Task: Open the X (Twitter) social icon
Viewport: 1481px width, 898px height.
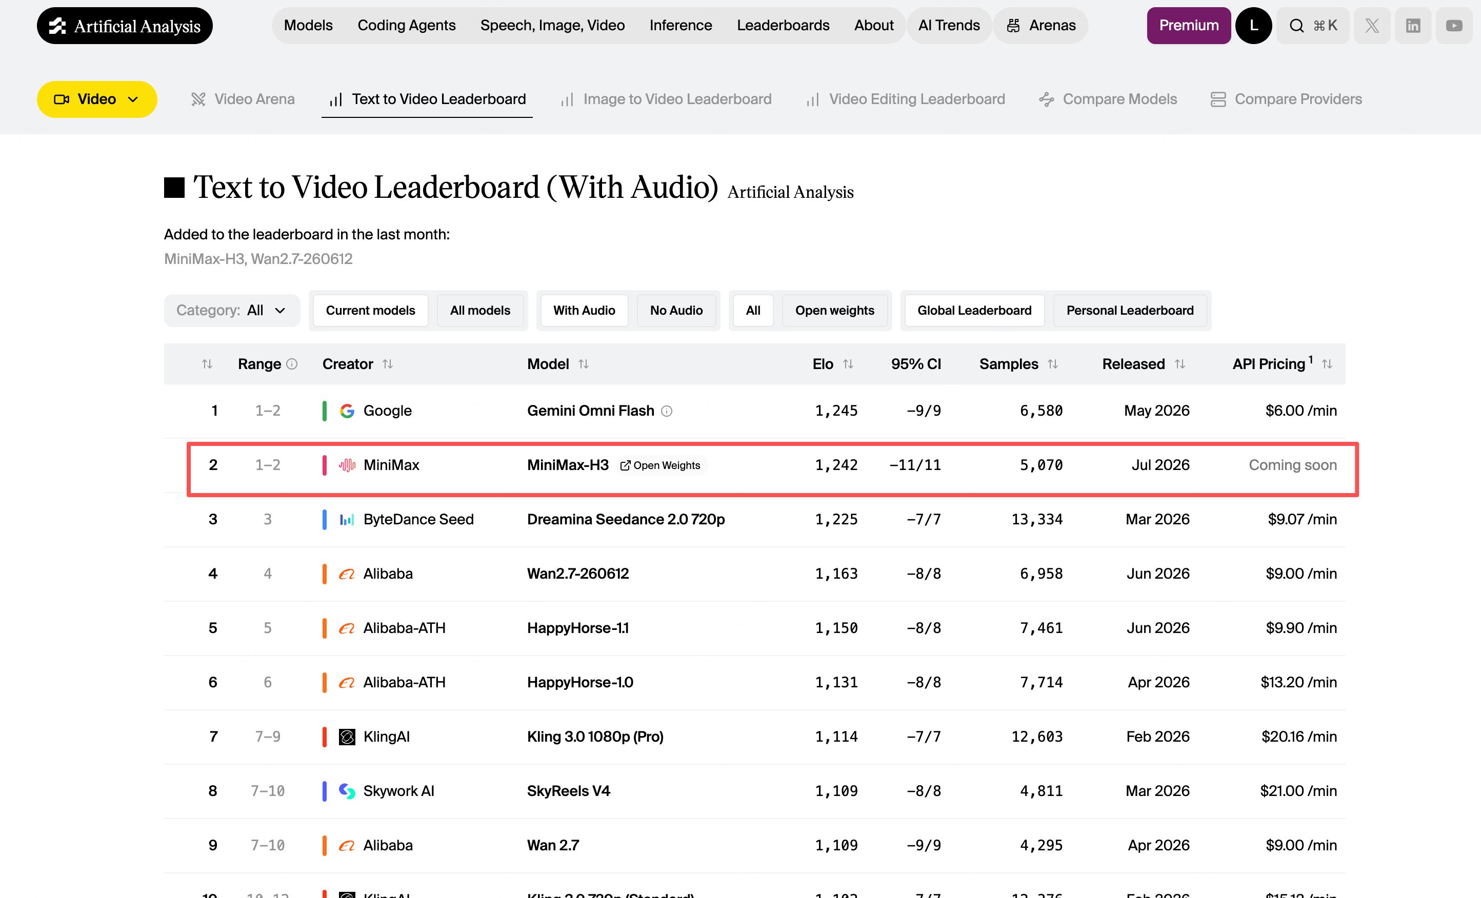Action: (1372, 26)
